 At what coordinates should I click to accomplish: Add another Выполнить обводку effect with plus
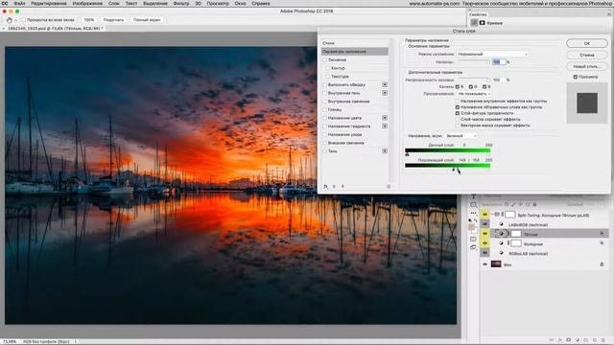(385, 84)
